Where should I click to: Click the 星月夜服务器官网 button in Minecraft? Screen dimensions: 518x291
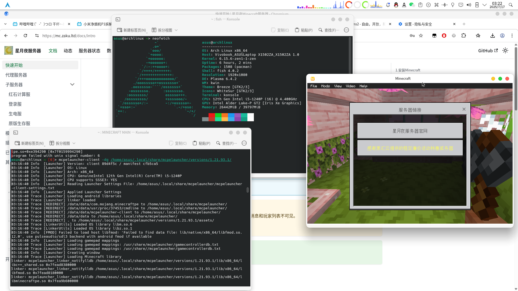tap(410, 131)
